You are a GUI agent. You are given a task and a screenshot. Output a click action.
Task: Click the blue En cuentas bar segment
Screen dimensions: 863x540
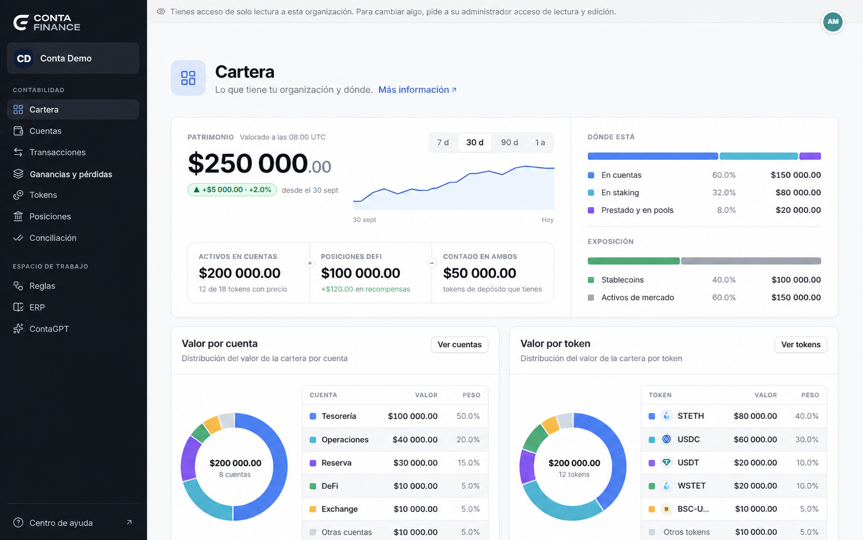[653, 156]
